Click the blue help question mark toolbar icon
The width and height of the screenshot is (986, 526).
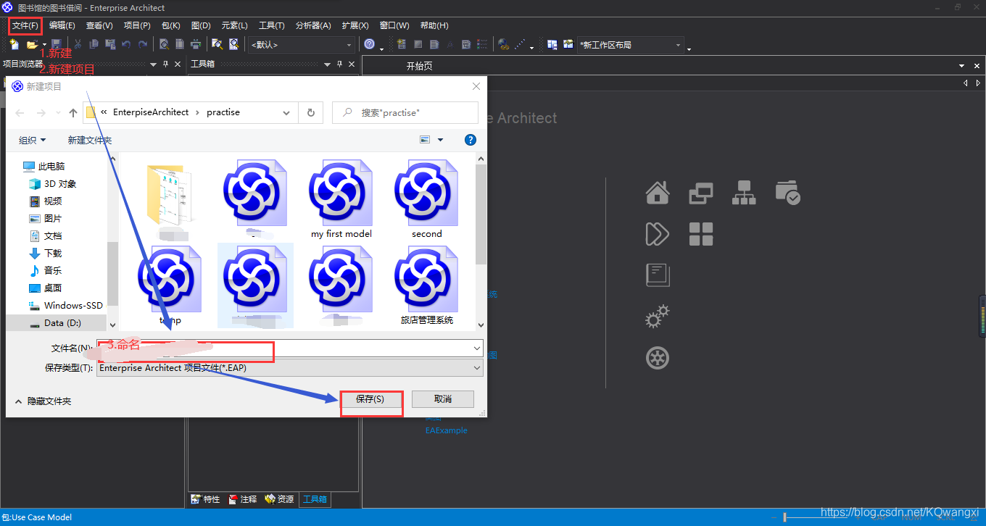(370, 44)
